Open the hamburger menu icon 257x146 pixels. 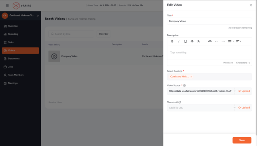(x=7, y=6)
